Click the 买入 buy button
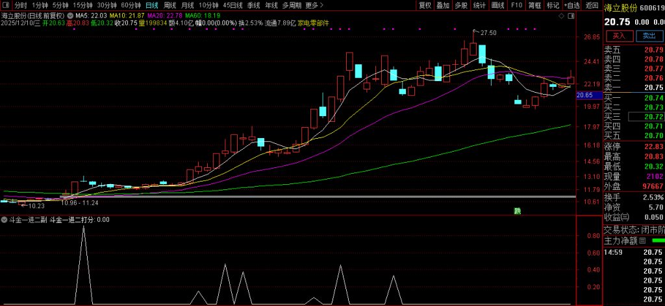 tap(619, 36)
